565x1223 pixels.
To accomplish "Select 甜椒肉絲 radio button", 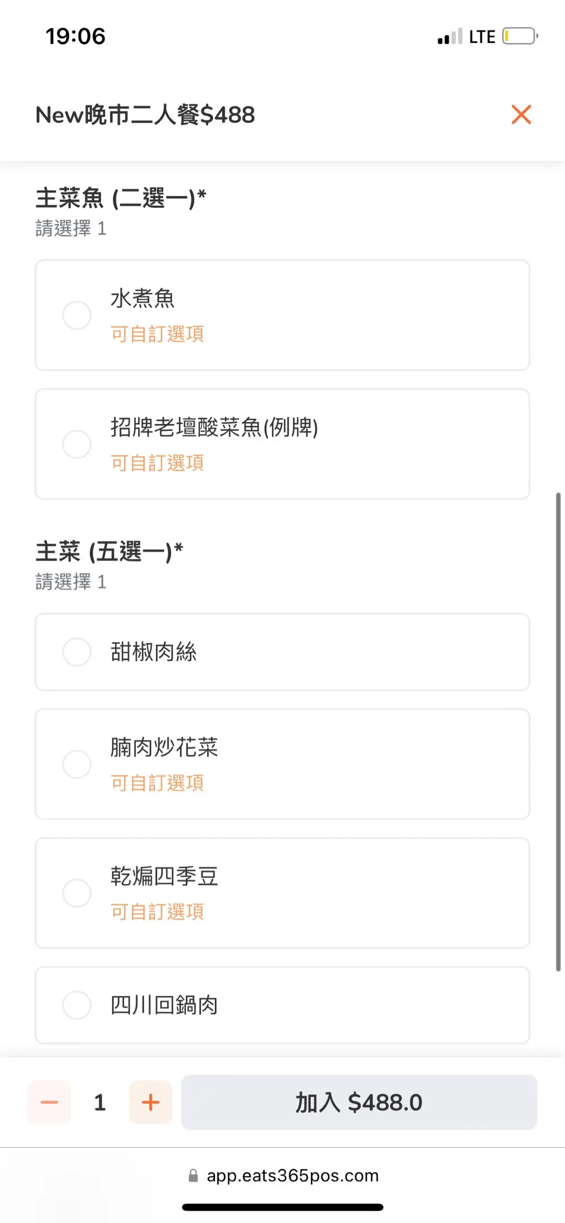I will [77, 652].
